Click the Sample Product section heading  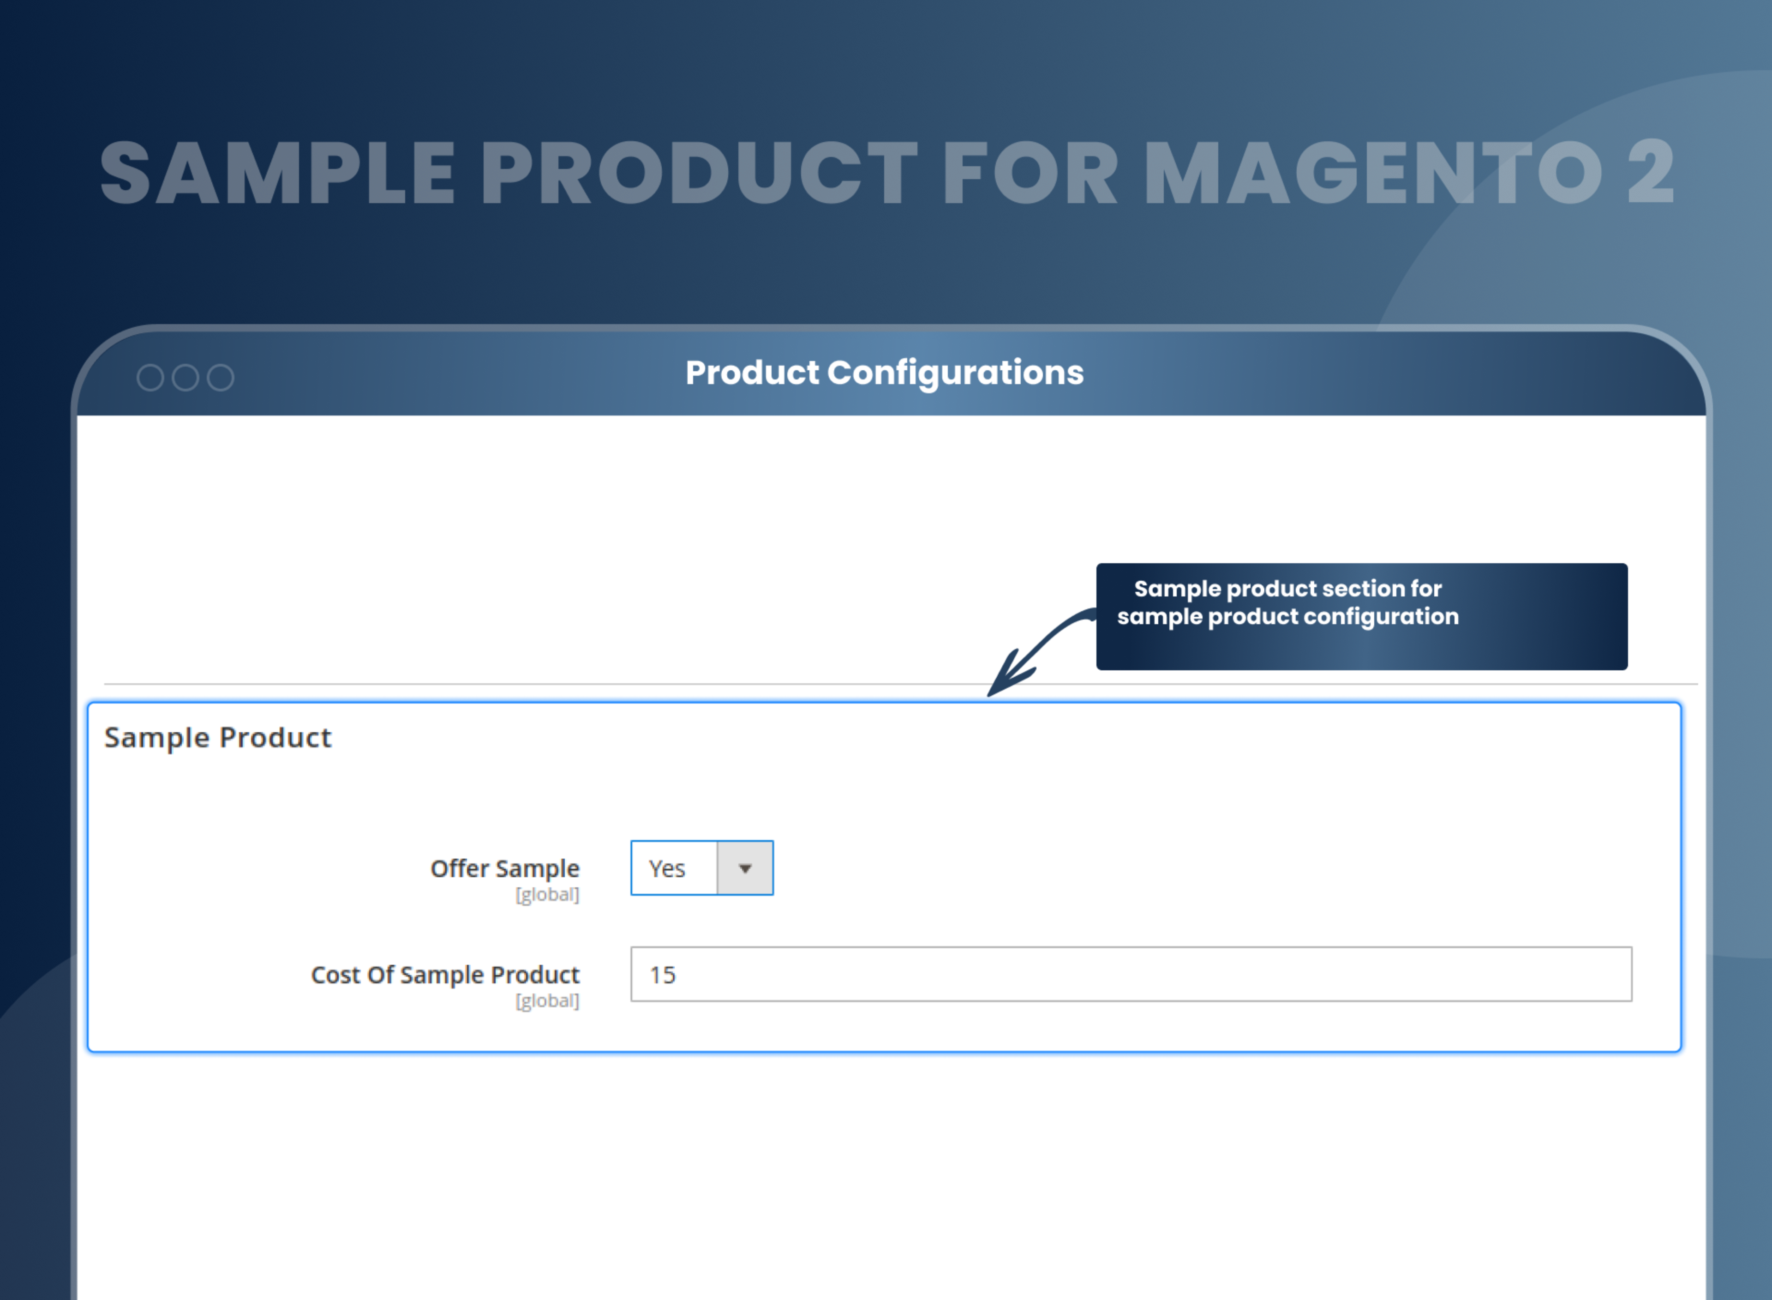coord(218,738)
